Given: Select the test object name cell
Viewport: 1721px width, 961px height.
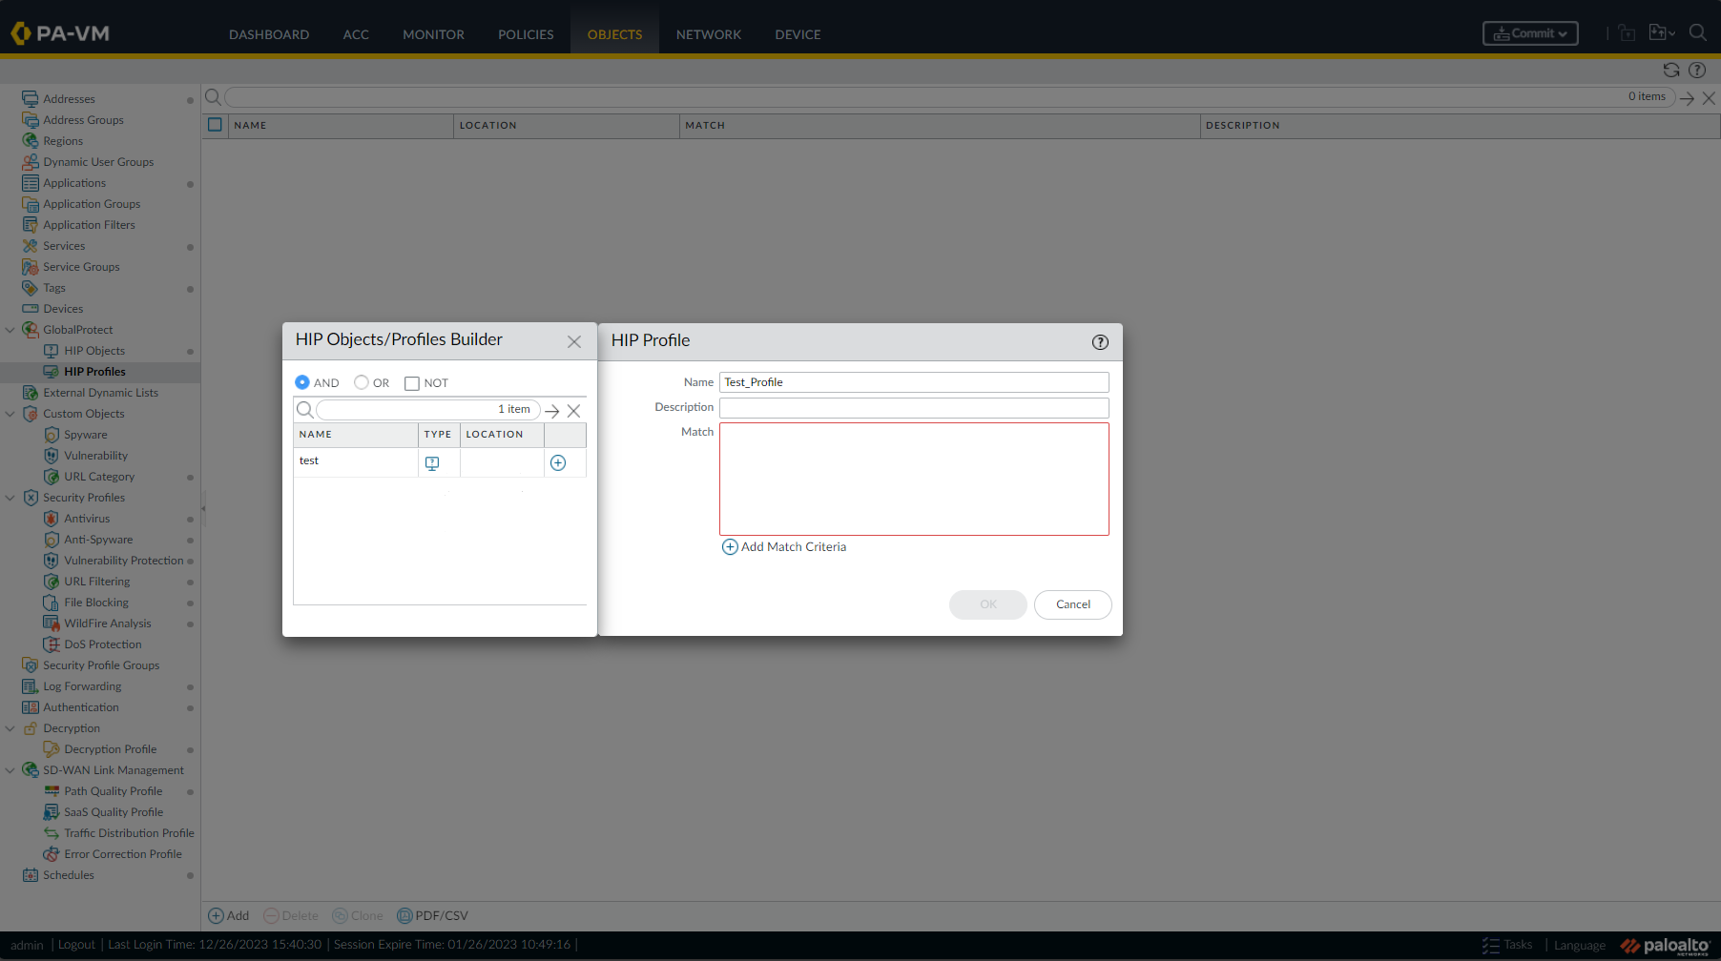Looking at the screenshot, I should [x=356, y=461].
